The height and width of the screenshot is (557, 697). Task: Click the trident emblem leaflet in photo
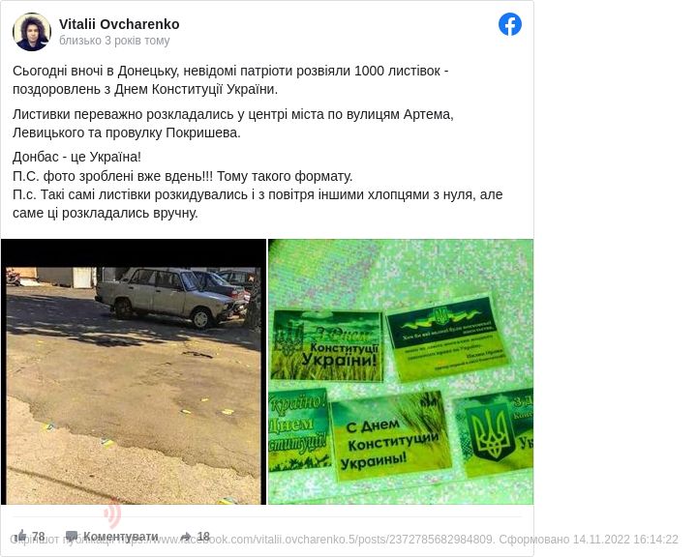point(495,434)
